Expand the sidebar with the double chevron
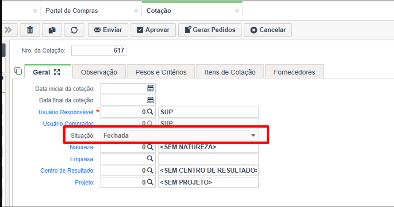The height and width of the screenshot is (207, 394). [x=9, y=30]
